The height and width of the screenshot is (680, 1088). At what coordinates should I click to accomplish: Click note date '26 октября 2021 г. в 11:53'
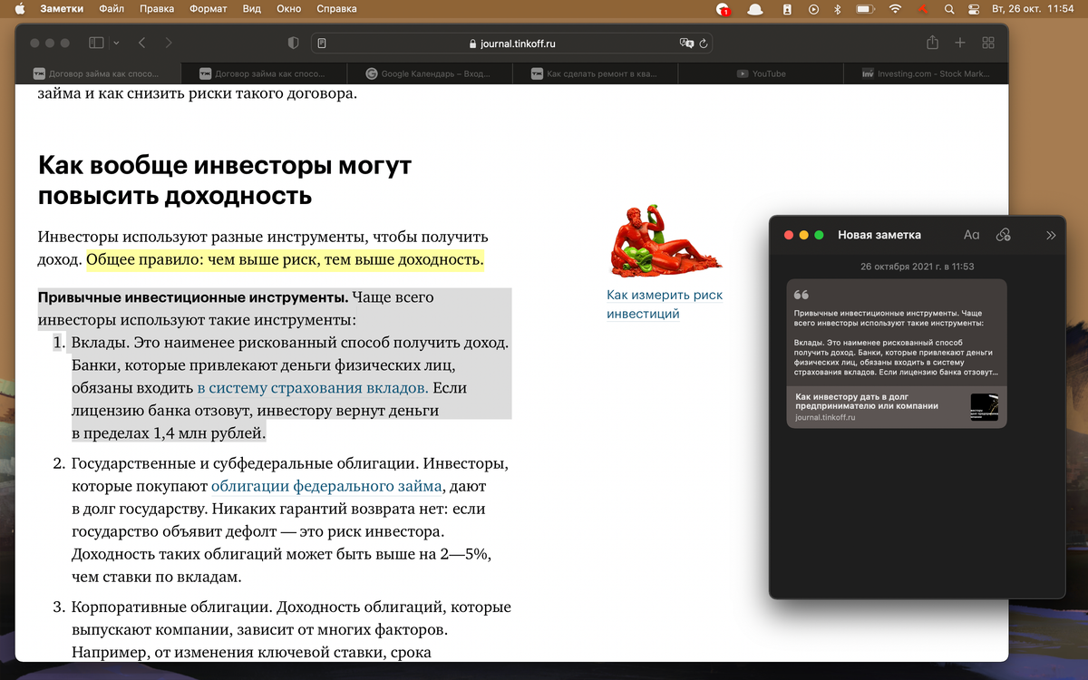click(x=917, y=267)
